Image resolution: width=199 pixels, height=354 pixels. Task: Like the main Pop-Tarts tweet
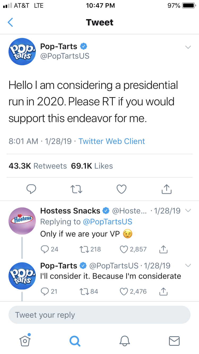122,189
